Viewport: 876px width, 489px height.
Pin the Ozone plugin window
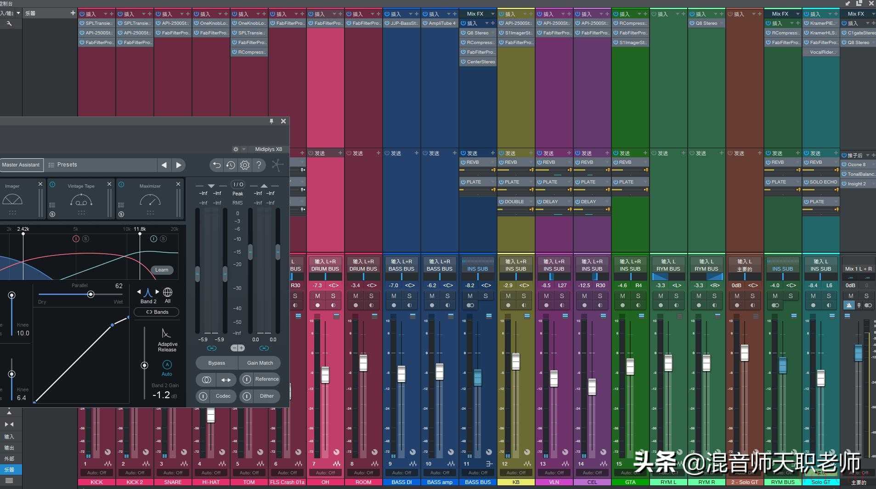(x=271, y=121)
